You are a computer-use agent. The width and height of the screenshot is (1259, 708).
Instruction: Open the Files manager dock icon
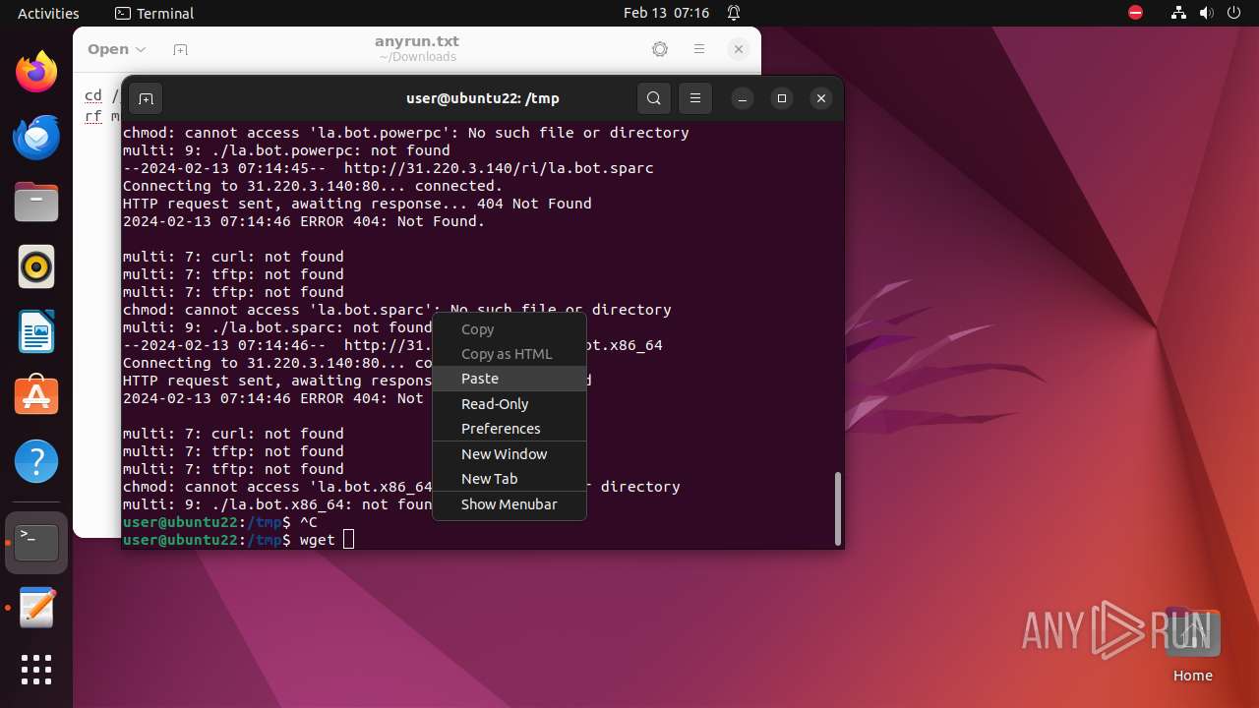pos(36,202)
